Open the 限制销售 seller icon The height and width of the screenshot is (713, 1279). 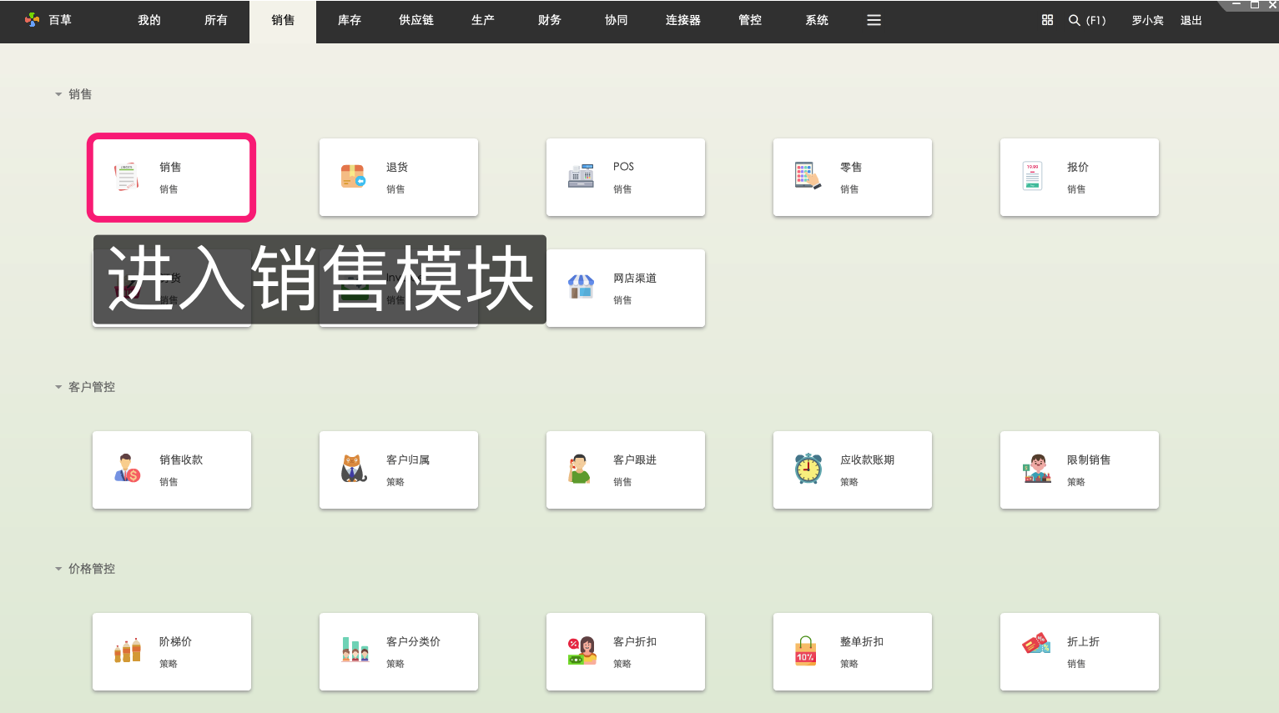pyautogui.click(x=1037, y=469)
